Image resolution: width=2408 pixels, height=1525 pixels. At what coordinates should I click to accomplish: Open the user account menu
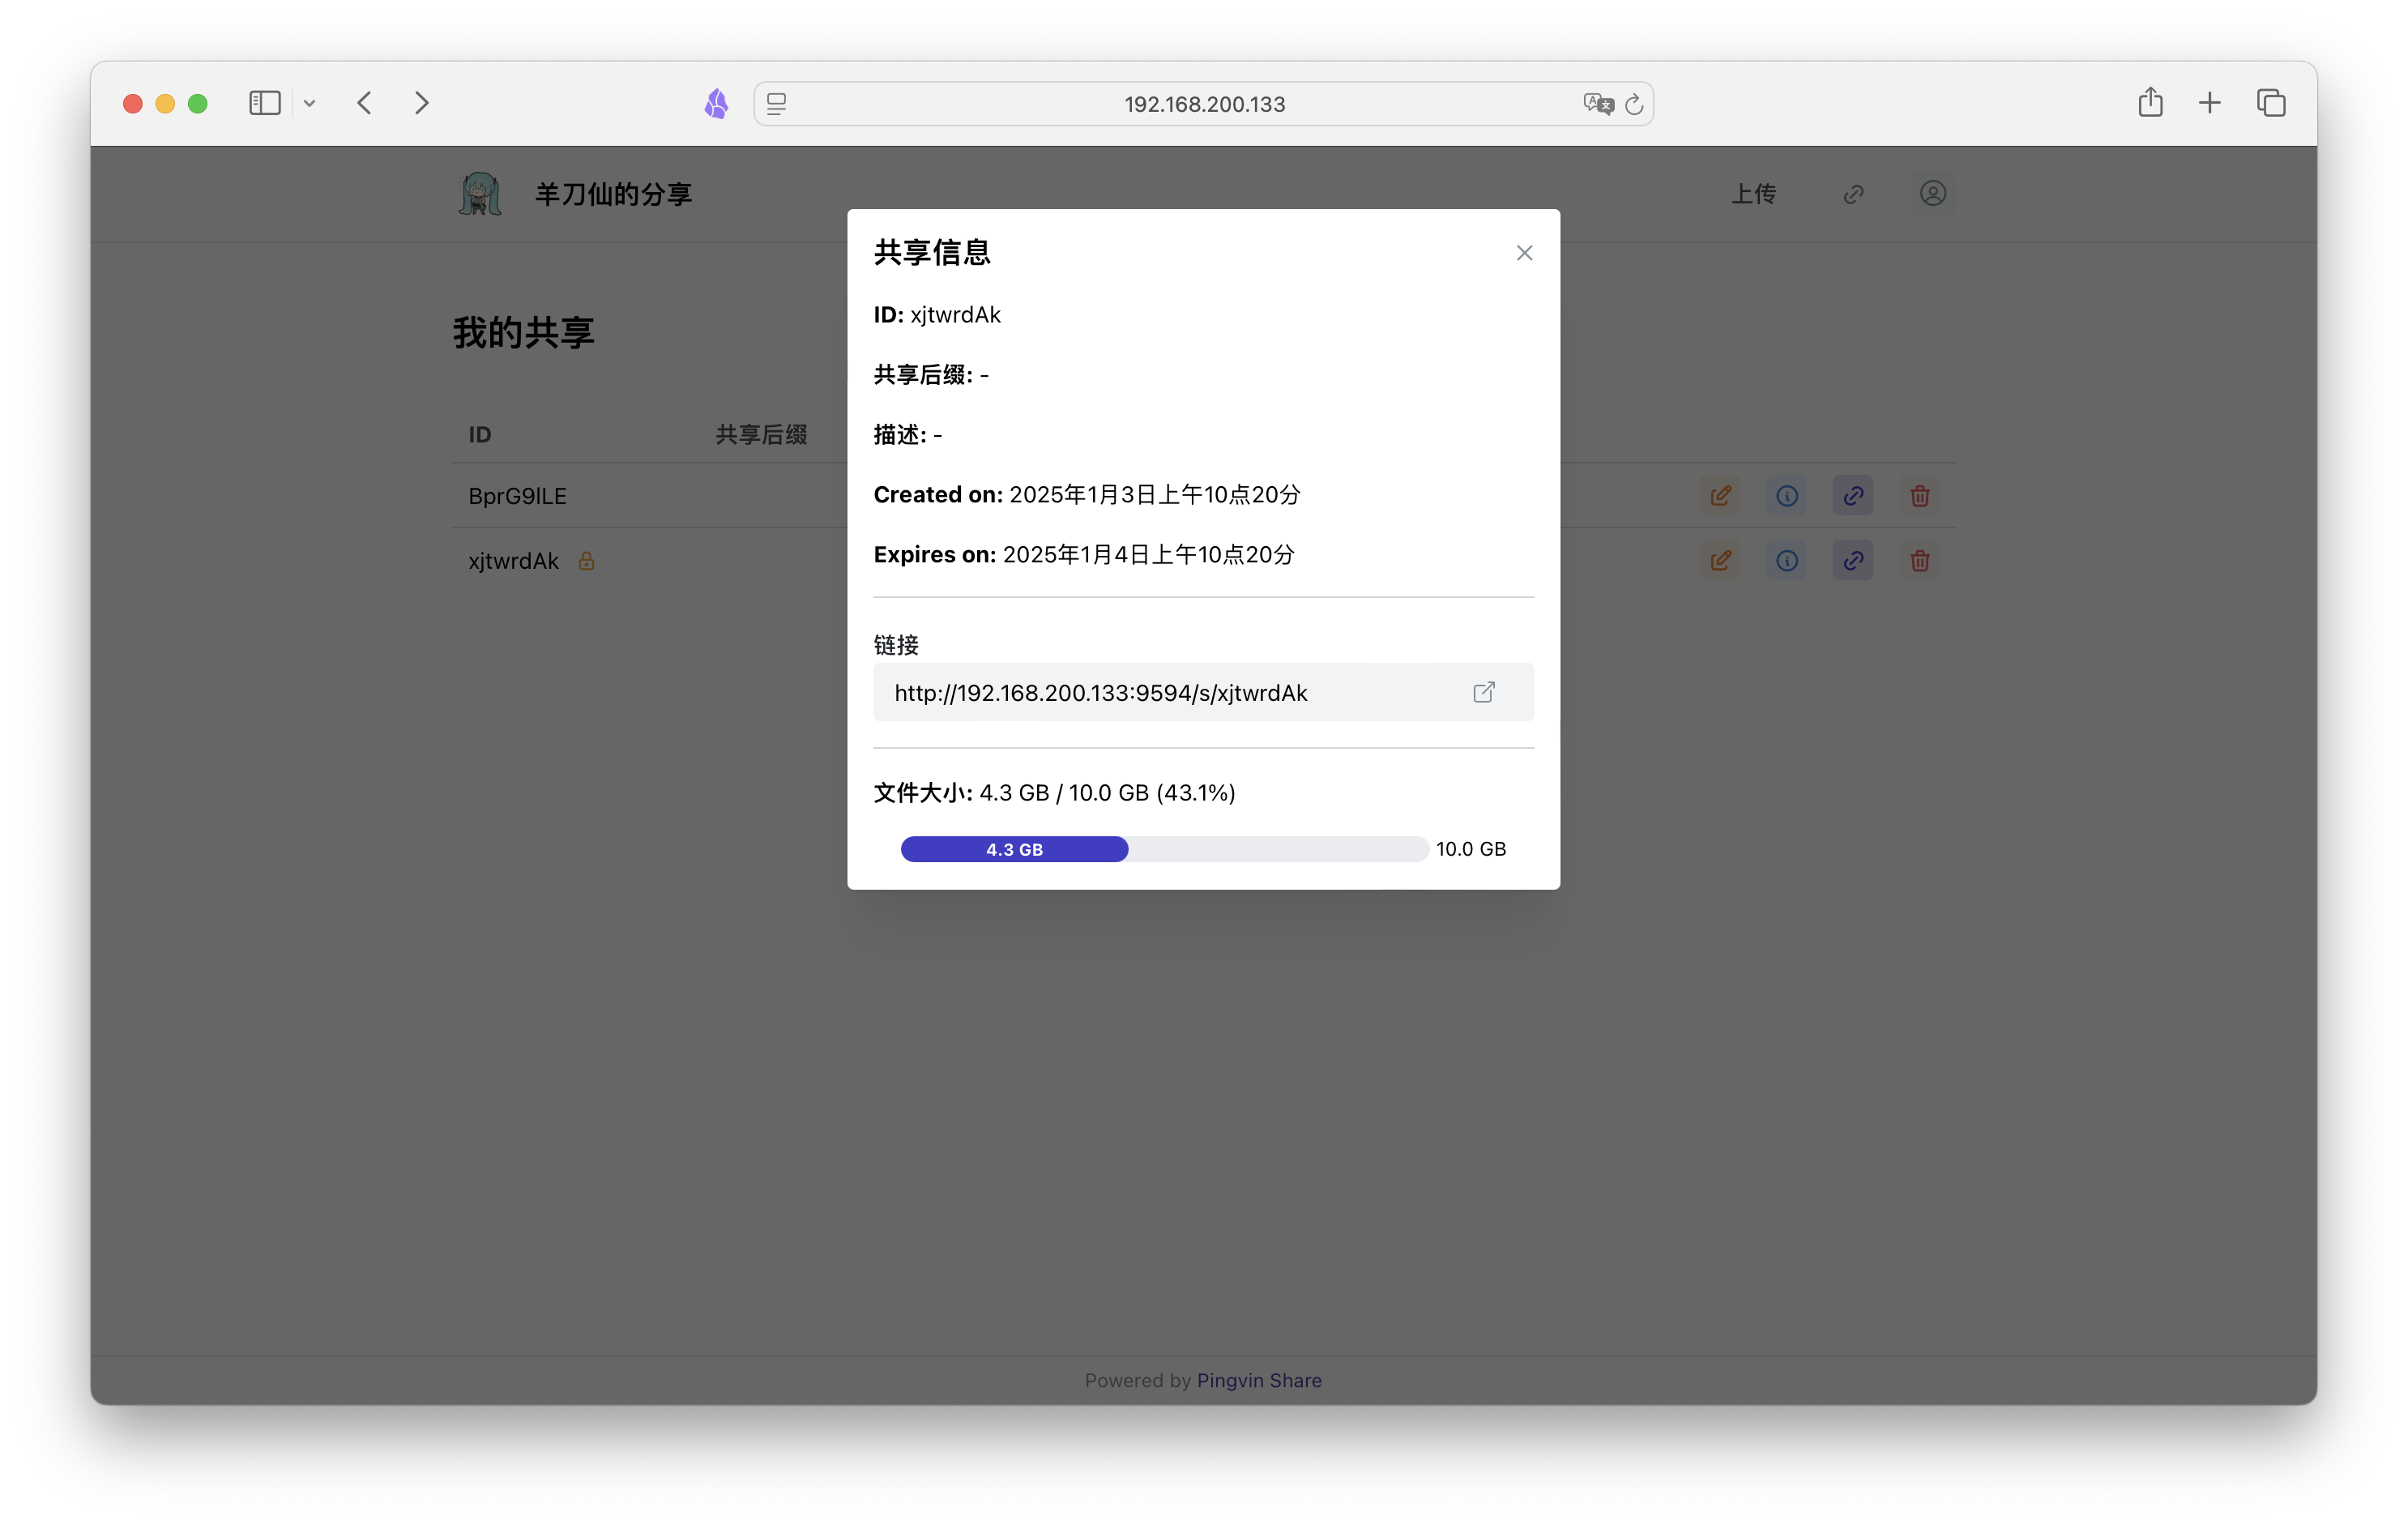click(1932, 194)
